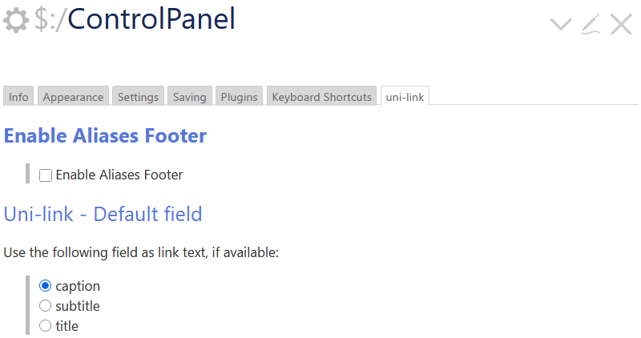Click the Uni-link - Default field heading
Screen dimensions: 641x338
coord(103,214)
